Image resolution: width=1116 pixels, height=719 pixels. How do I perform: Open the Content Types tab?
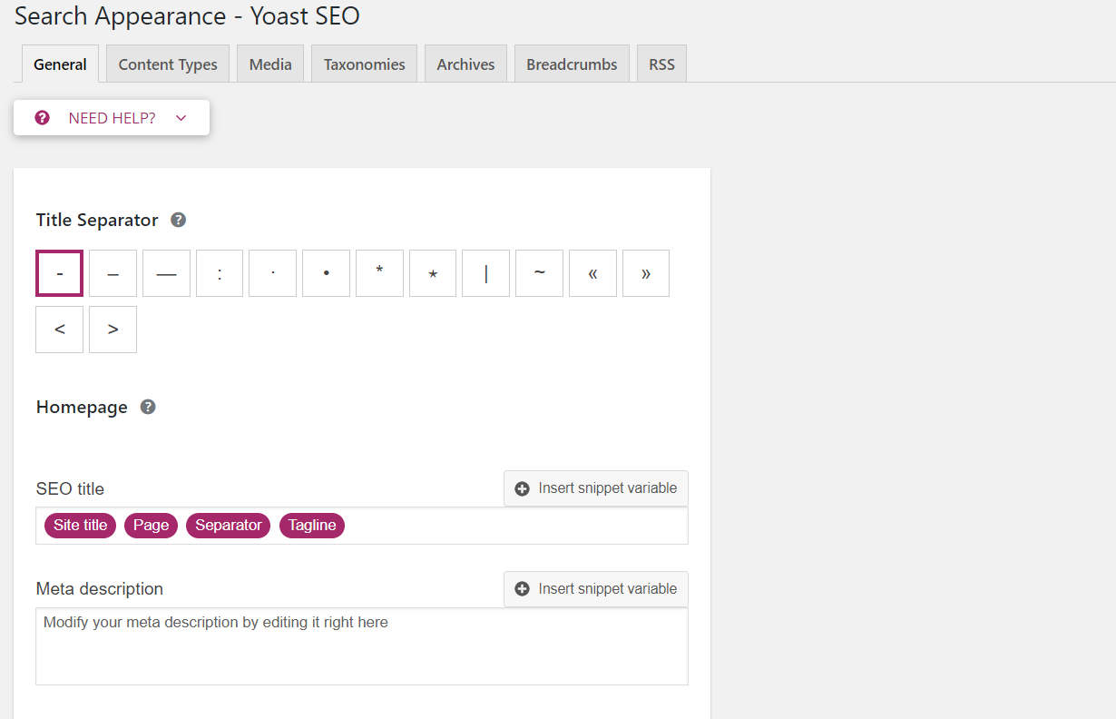click(x=168, y=64)
